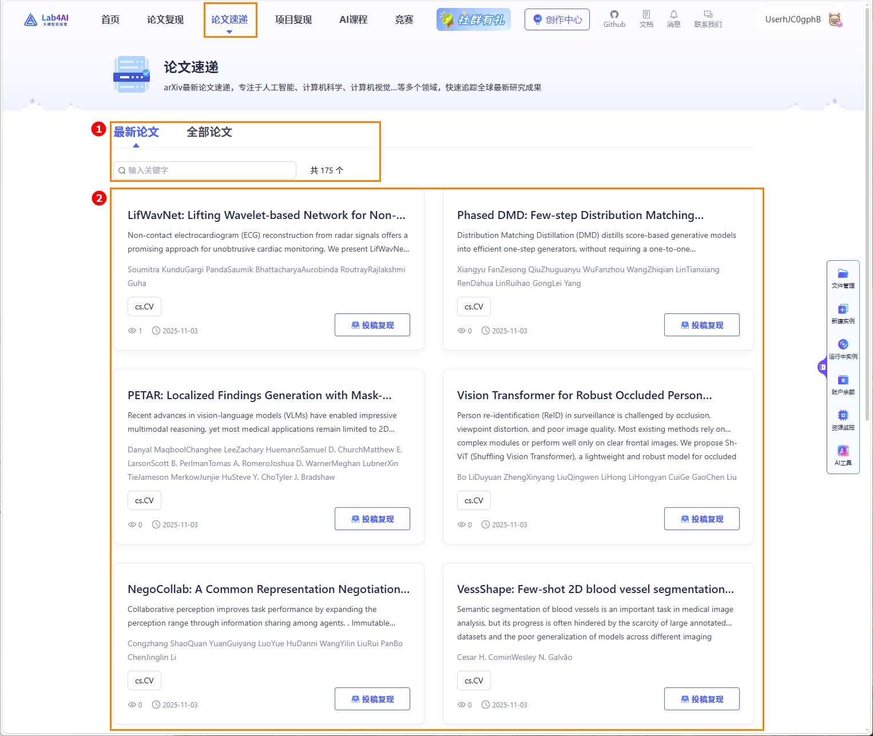Click the 创作中心 button
This screenshot has height=736, width=873.
tap(557, 20)
